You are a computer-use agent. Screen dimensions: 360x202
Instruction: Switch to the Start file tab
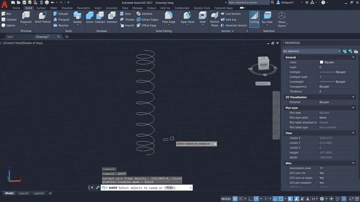tap(10, 36)
